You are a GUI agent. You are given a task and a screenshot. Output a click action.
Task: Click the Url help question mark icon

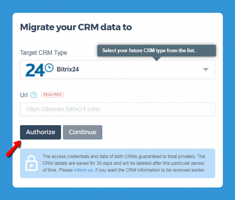34,95
